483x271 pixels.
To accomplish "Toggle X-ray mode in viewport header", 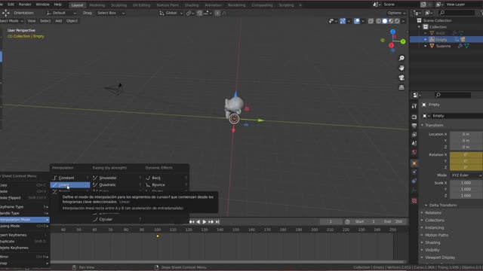I will (x=371, y=21).
